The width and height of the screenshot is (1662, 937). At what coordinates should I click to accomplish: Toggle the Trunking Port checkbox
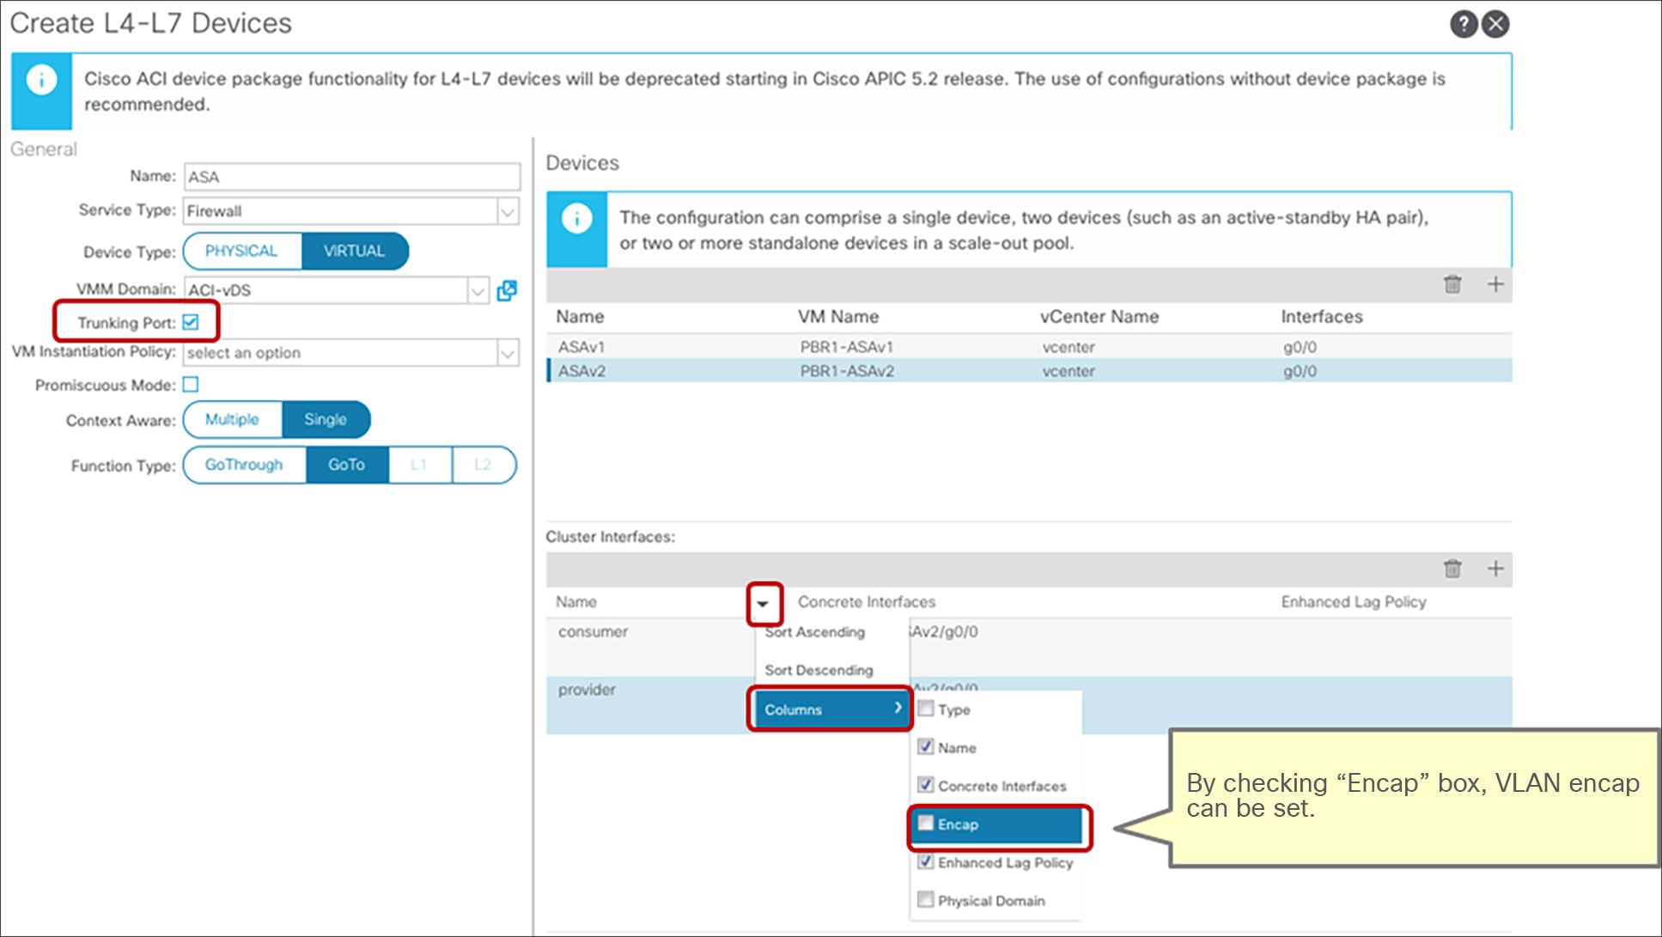(x=191, y=322)
